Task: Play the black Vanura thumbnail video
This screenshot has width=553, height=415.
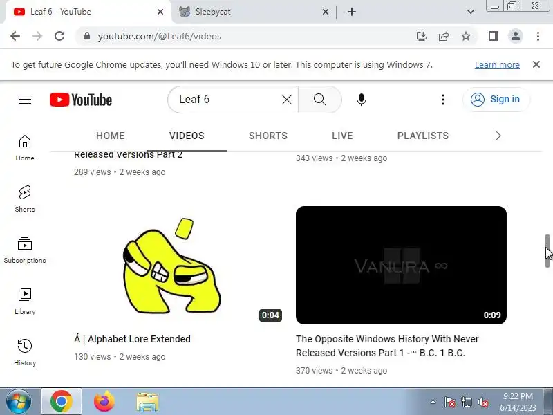Action: click(x=401, y=266)
